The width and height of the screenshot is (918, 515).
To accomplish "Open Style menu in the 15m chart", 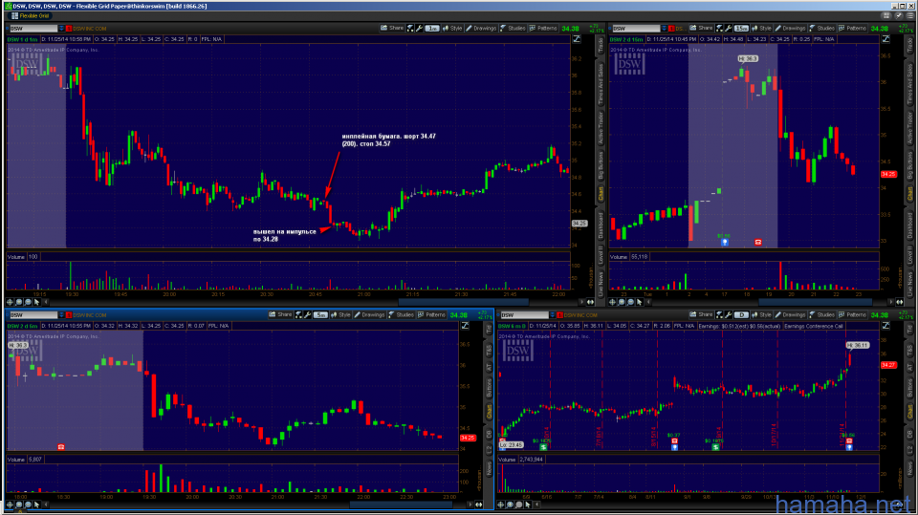I will [x=762, y=28].
